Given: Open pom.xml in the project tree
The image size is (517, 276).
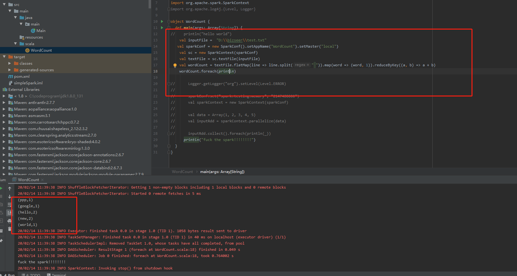Looking at the screenshot, I should point(19,76).
